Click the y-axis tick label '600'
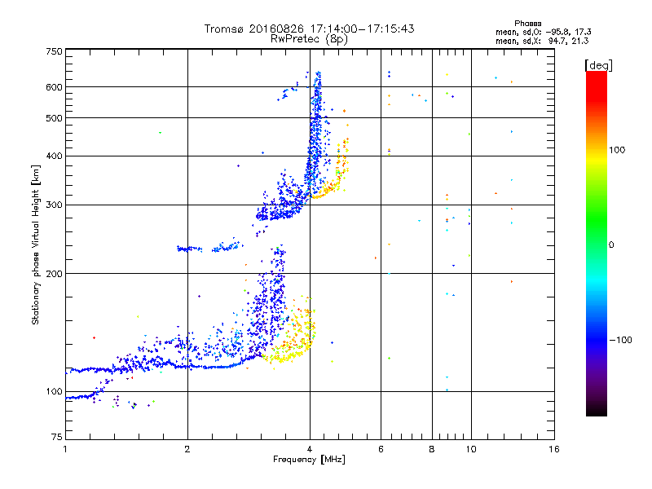This screenshot has width=652, height=489. click(54, 87)
